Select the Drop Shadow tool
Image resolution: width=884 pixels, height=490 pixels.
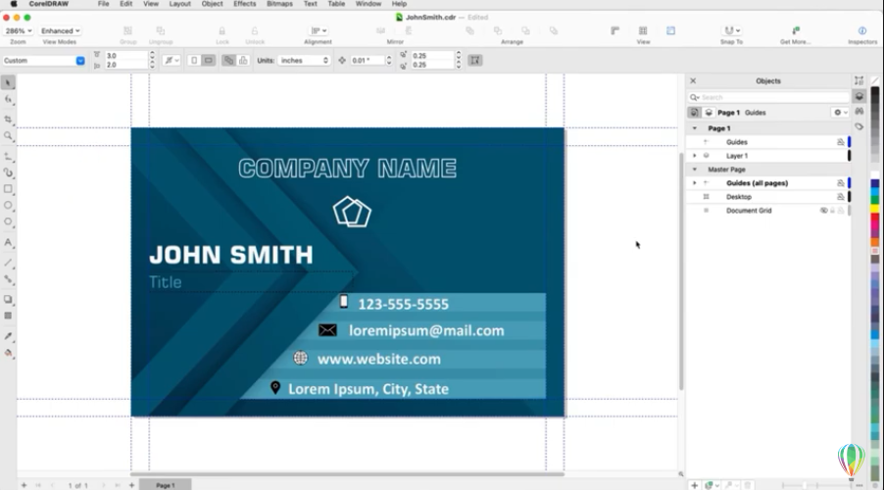tap(8, 300)
